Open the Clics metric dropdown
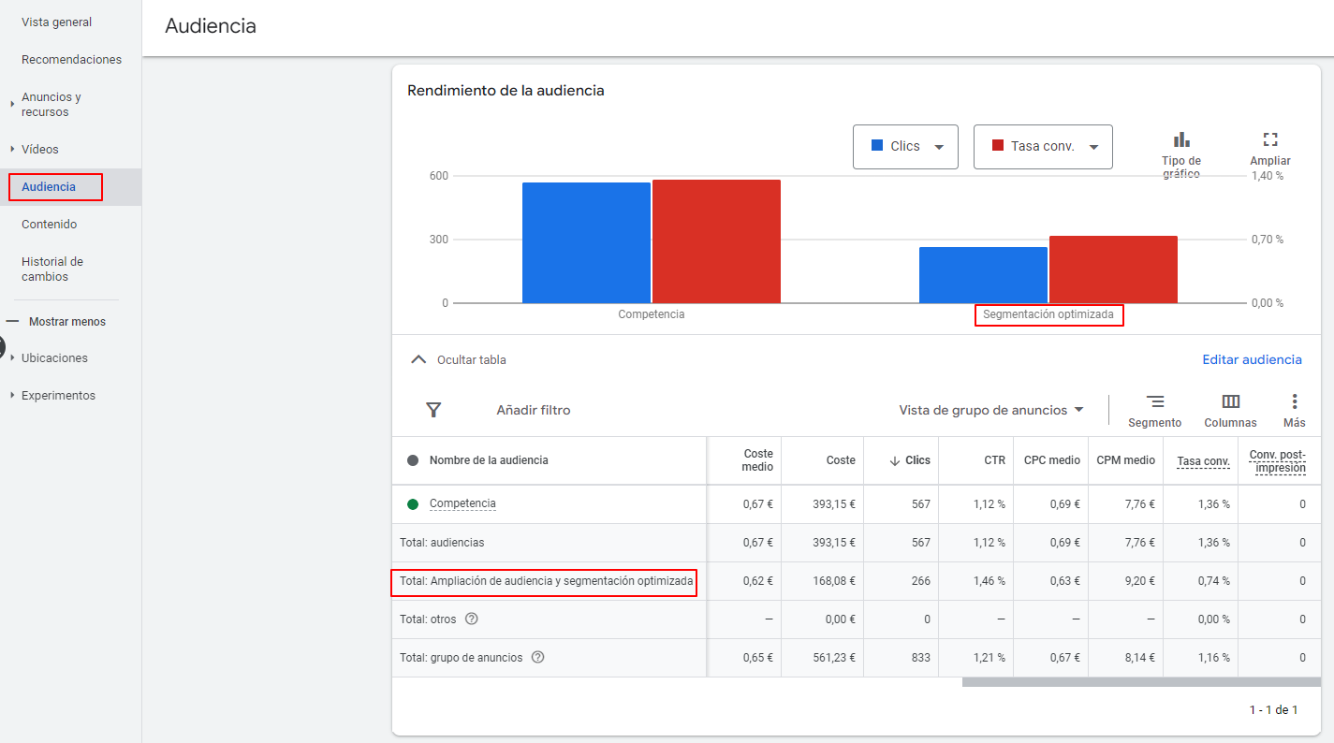 [x=905, y=146]
